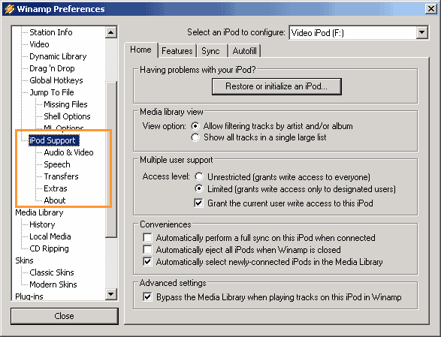Select the Video iPod (F:) combo box
The height and width of the screenshot is (337, 441).
click(358, 32)
